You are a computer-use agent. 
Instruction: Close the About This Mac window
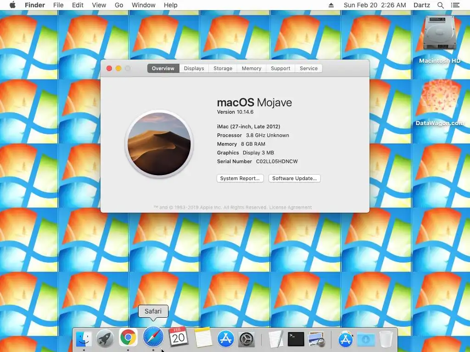[x=109, y=69]
